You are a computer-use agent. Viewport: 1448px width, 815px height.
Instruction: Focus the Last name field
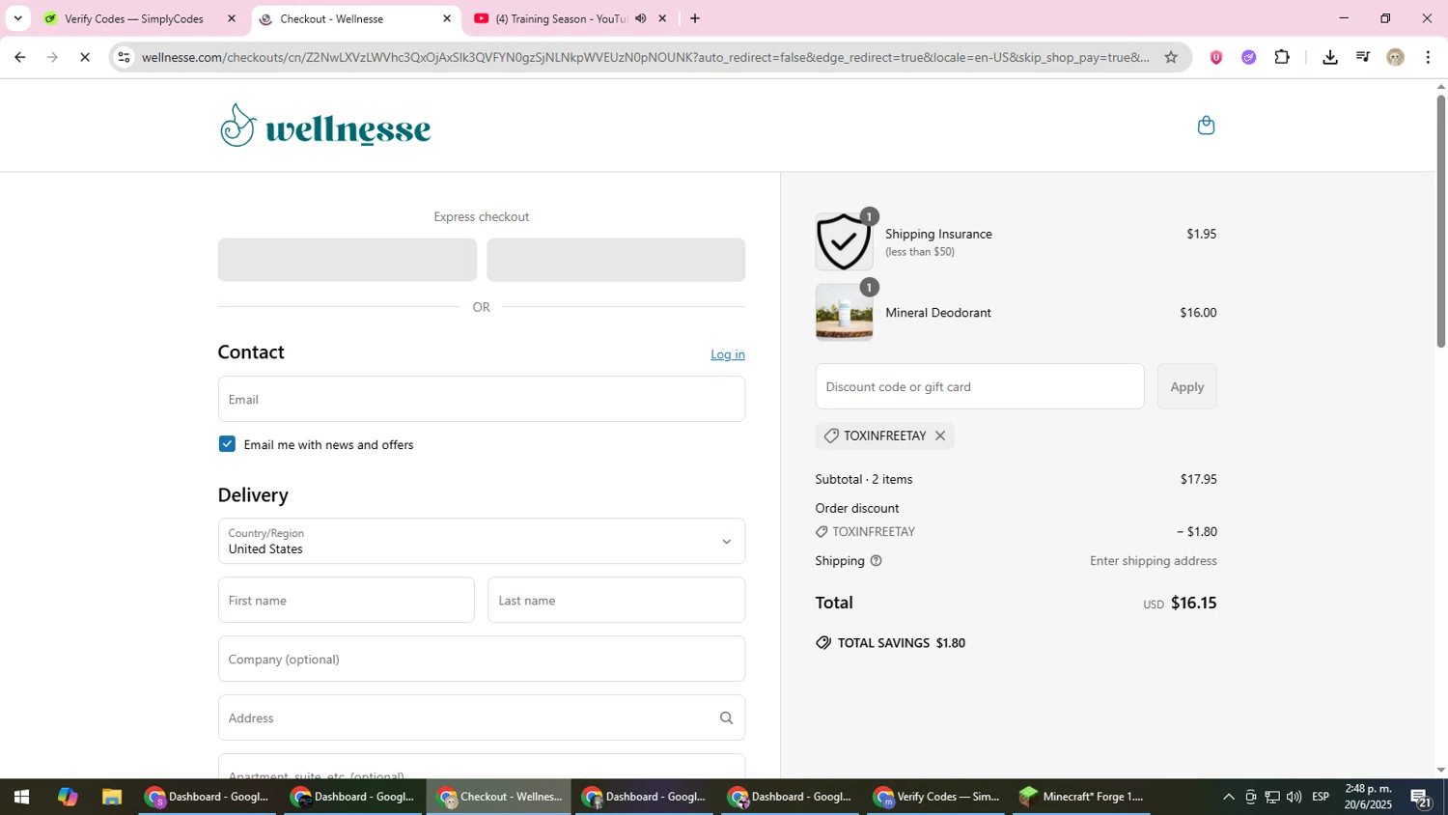tap(616, 600)
